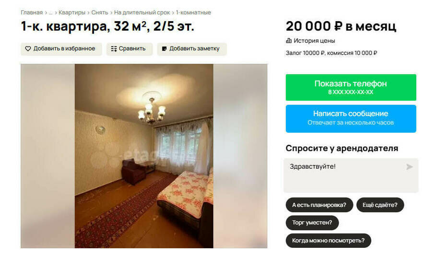437x255 pixels.
Task: Click the heart icon for favorites
Action: coord(28,49)
